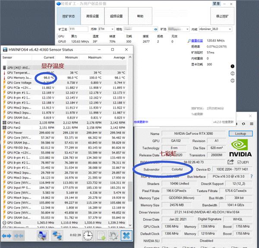Click the GPU Power current value 299.600 W
Viewport: 259px width, 248px height.
click(47, 133)
